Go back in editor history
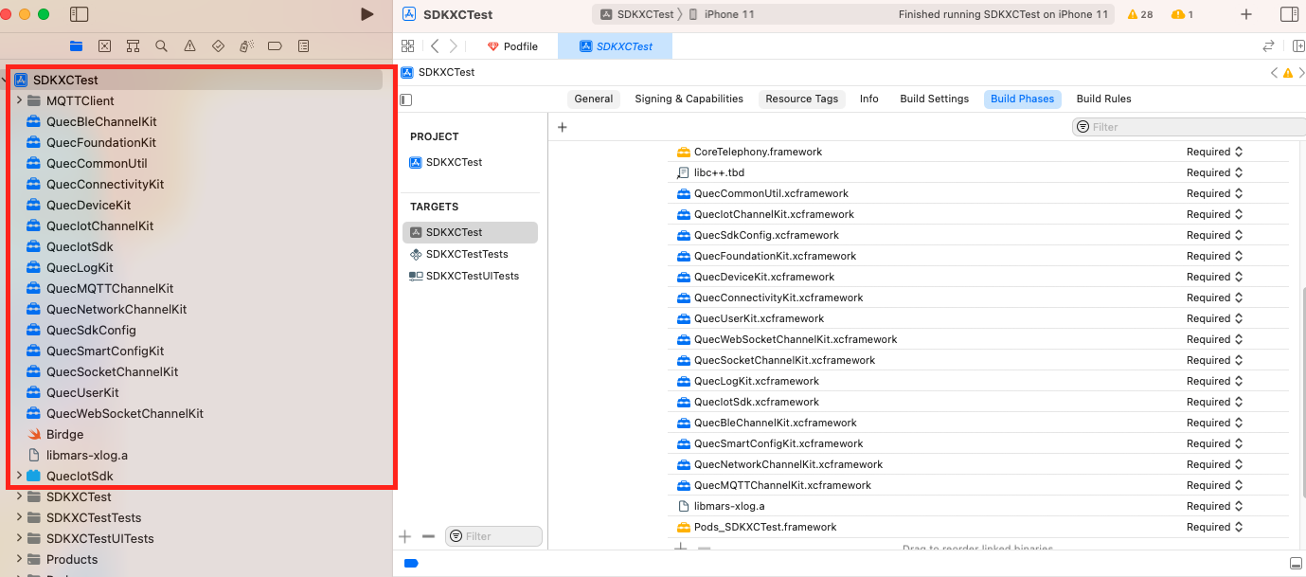Image resolution: width=1306 pixels, height=577 pixels. (x=435, y=45)
